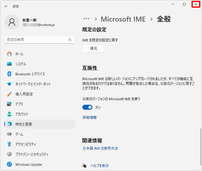
Task: Open プライバシーとセキュリティ settings
Action: (40, 154)
